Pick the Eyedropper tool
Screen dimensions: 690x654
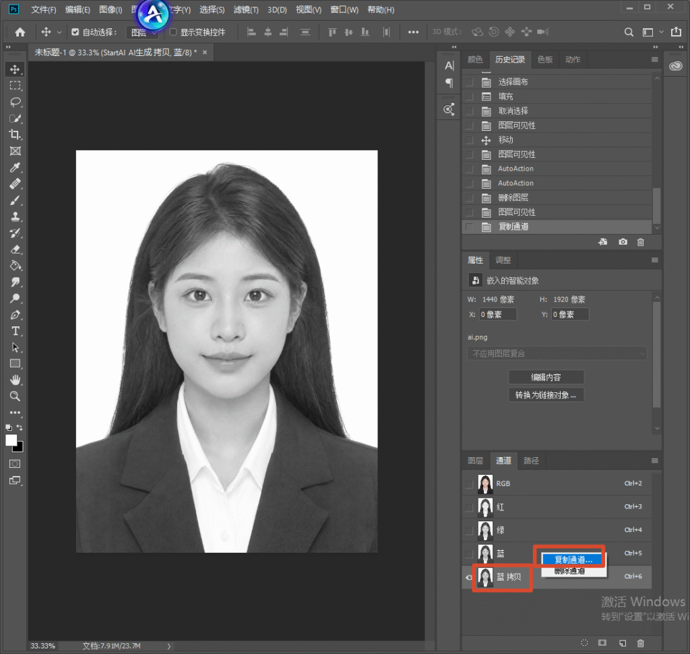pyautogui.click(x=15, y=167)
